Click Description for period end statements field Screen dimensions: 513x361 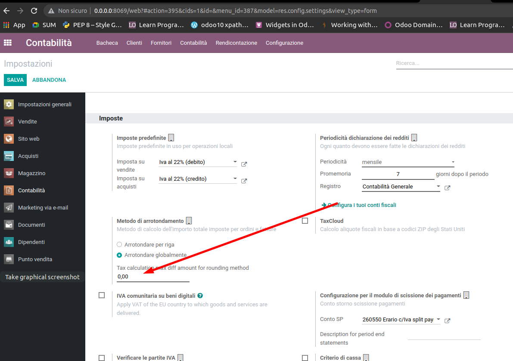(444, 336)
